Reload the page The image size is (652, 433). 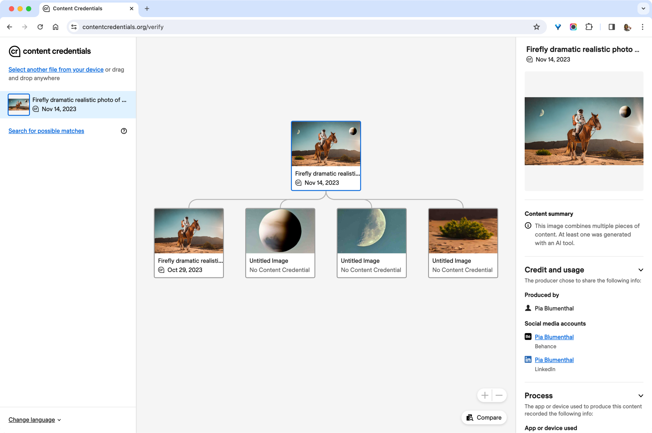pos(40,27)
